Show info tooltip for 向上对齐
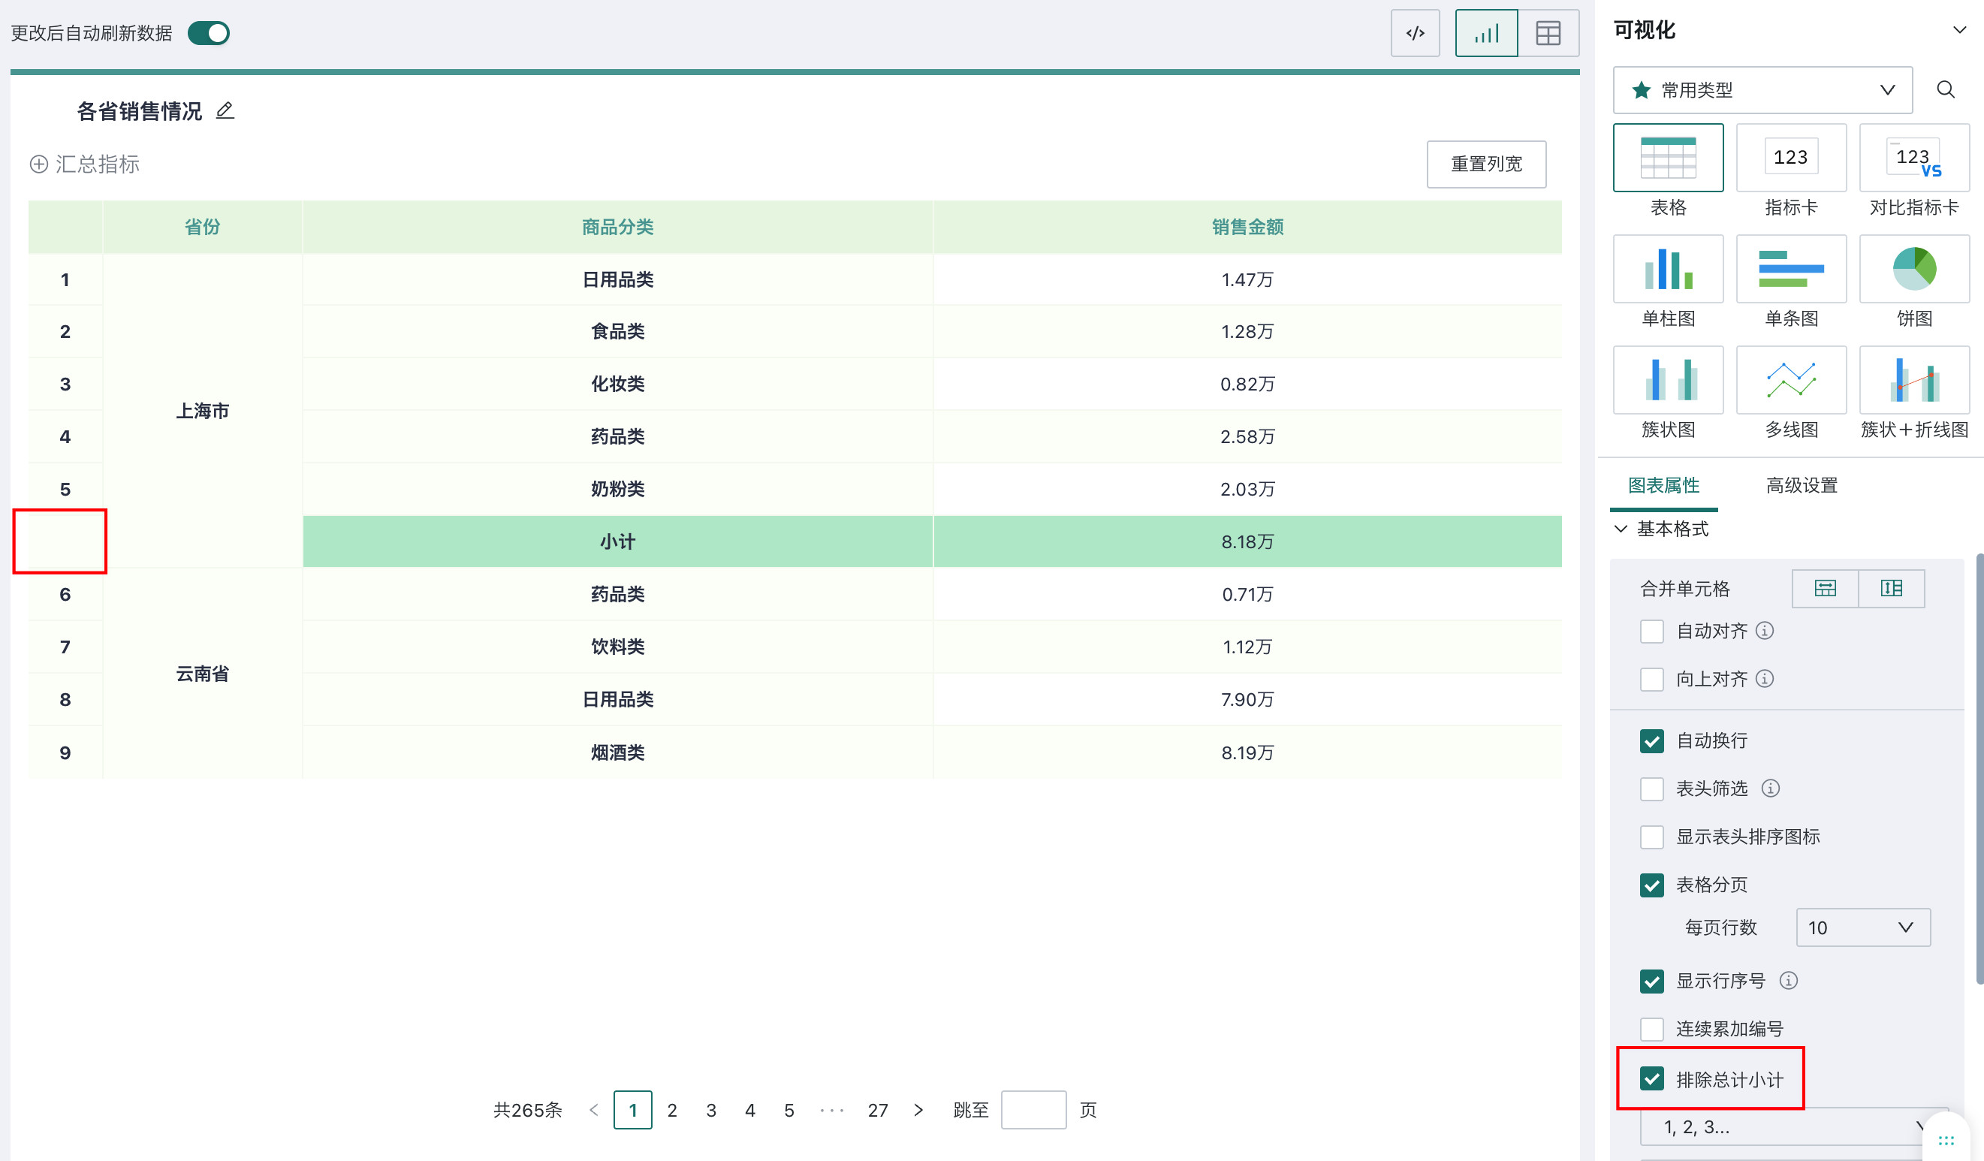The width and height of the screenshot is (1984, 1161). [1764, 678]
